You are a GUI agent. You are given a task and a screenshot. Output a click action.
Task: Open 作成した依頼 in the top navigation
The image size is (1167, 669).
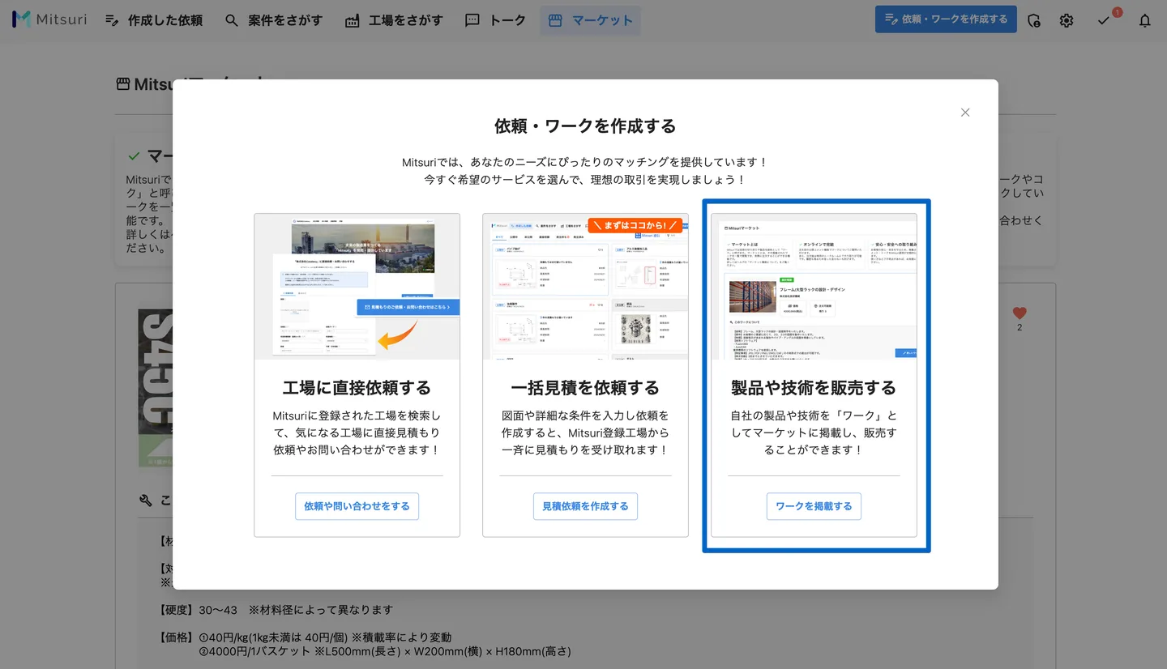[x=154, y=20]
